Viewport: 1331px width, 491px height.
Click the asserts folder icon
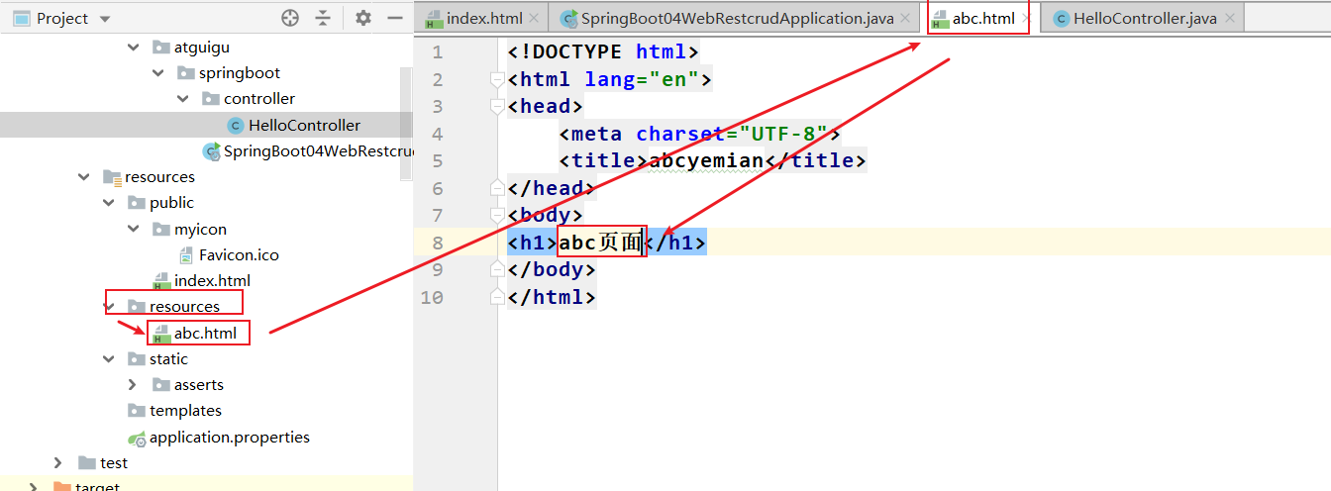(160, 384)
